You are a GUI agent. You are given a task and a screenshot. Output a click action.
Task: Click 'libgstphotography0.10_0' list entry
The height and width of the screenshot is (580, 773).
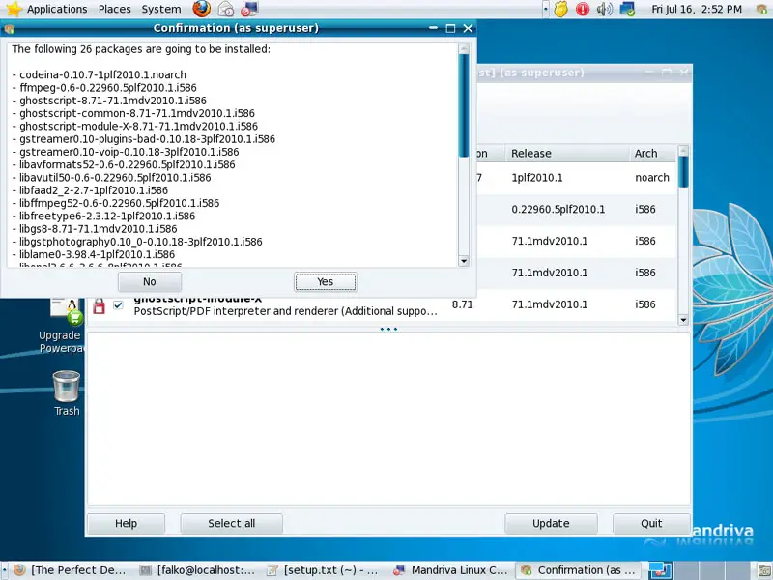[137, 242]
